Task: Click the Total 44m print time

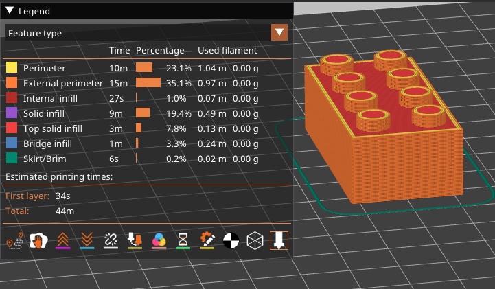Action: point(65,211)
